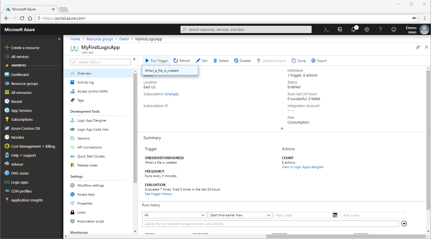Screen dimensions: 431x239
Task: Open Overview in resource menu
Action: pos(98,73)
